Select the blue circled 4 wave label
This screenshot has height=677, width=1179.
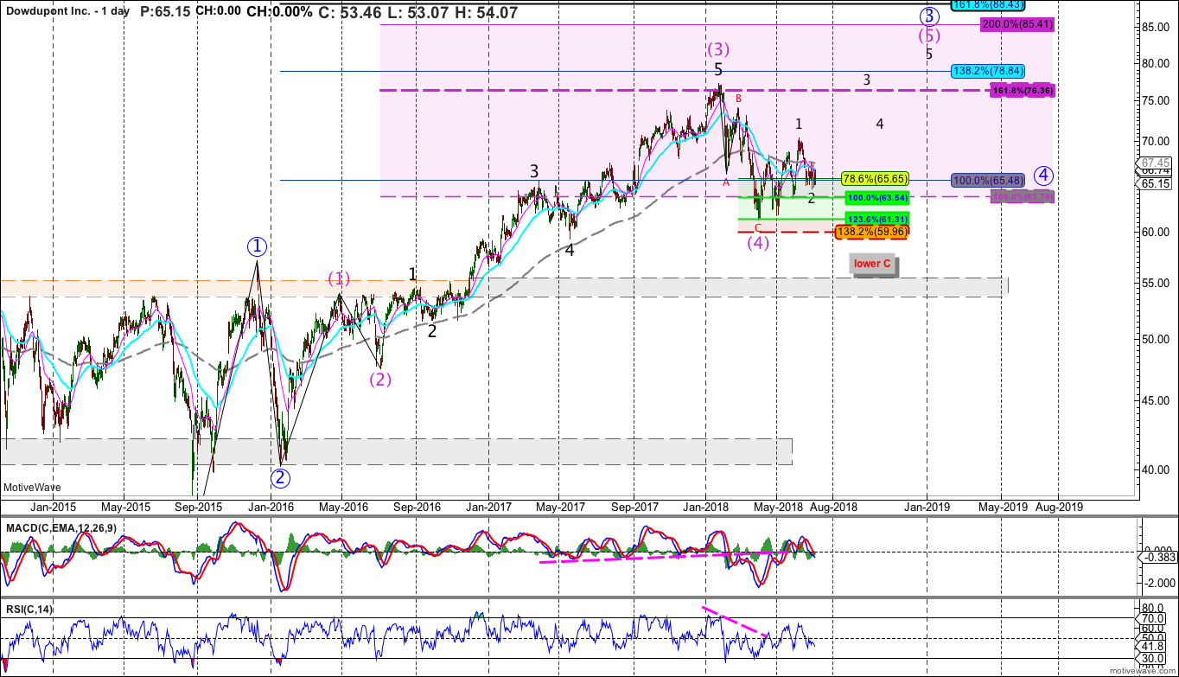[1044, 176]
